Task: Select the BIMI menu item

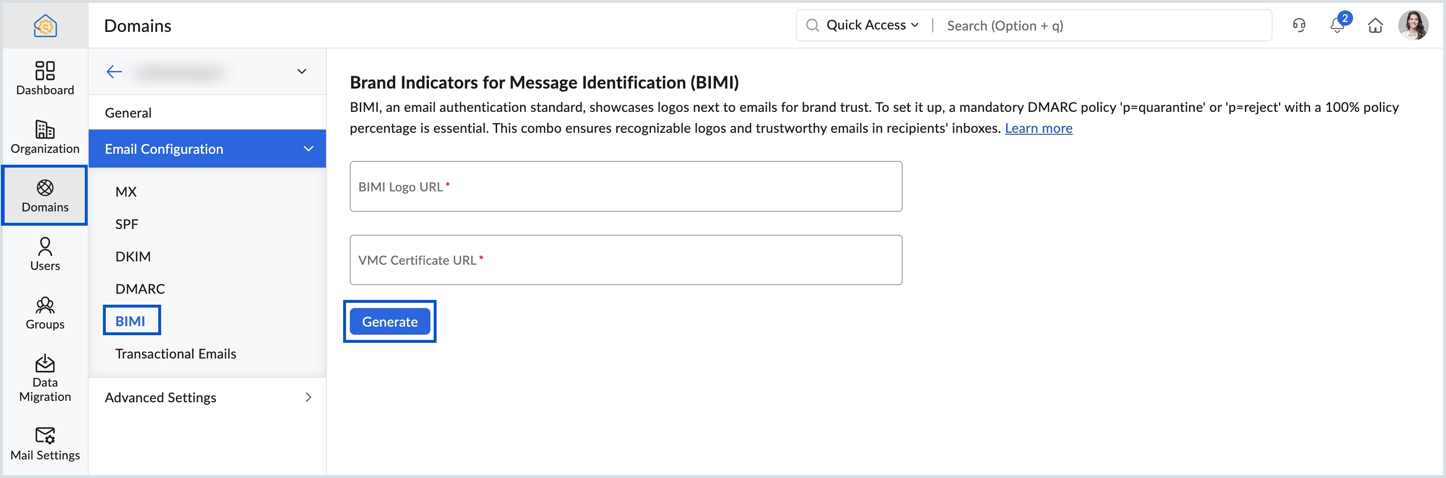Action: click(130, 321)
